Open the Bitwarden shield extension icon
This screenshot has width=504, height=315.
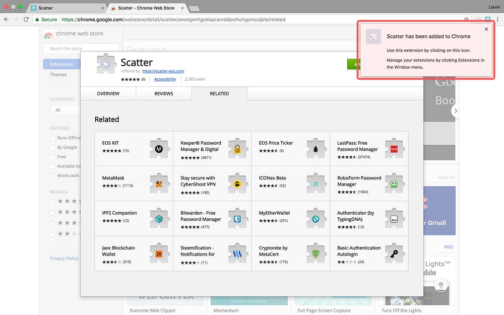pyautogui.click(x=237, y=219)
